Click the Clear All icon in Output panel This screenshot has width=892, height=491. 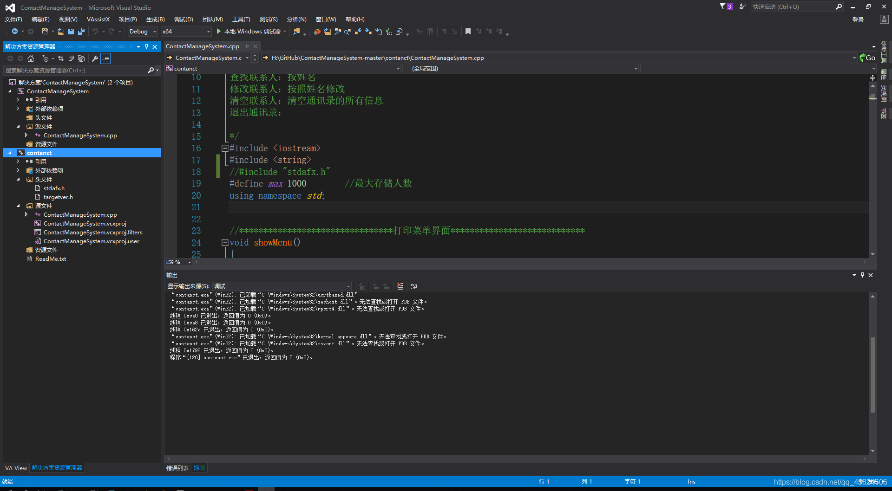click(x=400, y=286)
